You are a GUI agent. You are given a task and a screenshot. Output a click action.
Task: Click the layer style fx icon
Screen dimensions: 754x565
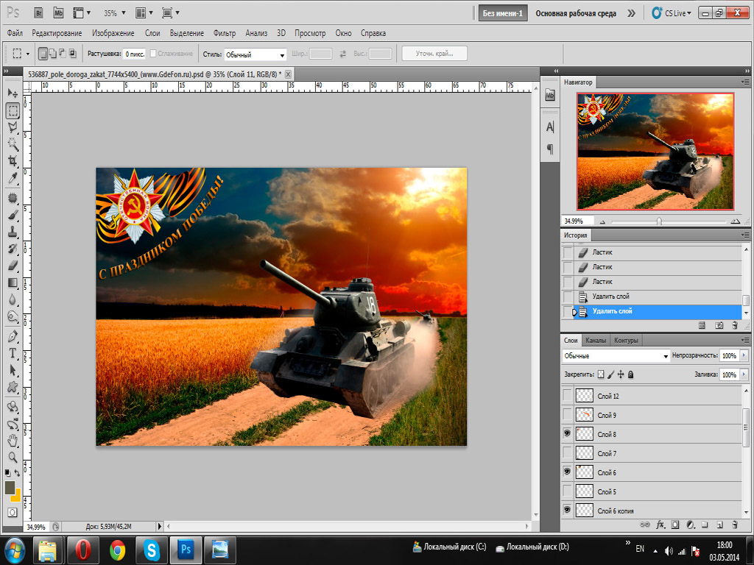660,525
